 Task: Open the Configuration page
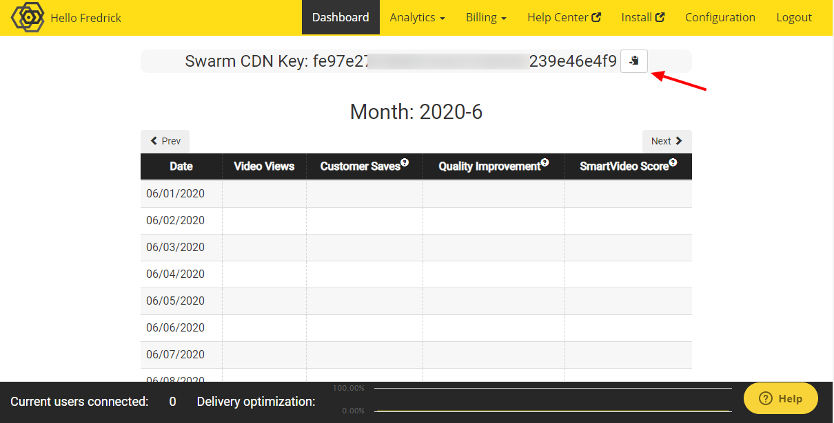pos(720,17)
